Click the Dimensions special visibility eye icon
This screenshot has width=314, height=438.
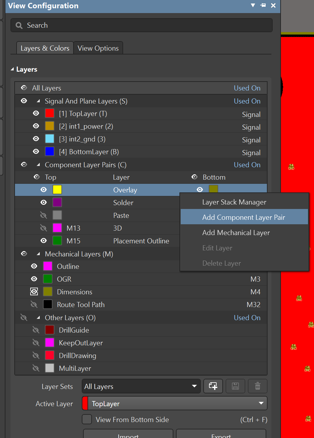[34, 291]
